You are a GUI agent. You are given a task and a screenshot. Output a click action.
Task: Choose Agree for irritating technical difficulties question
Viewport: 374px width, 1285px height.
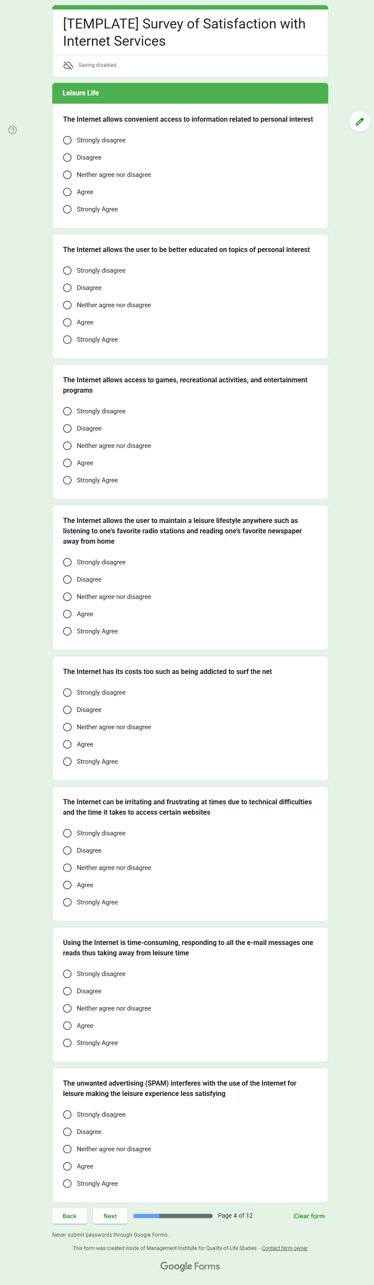67,885
